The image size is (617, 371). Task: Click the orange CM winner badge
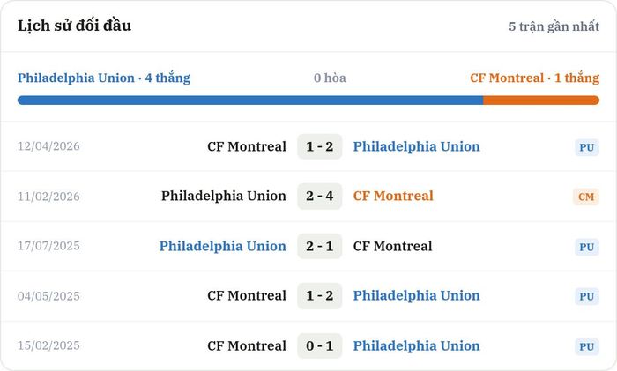coord(586,197)
